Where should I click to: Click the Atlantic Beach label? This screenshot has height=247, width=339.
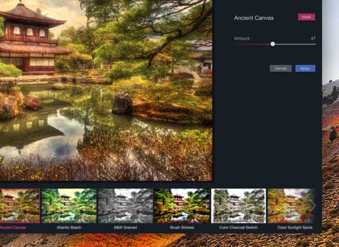tap(69, 227)
